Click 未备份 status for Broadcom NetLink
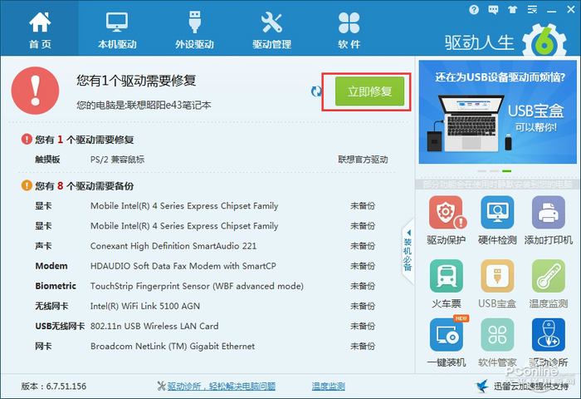 click(x=363, y=347)
